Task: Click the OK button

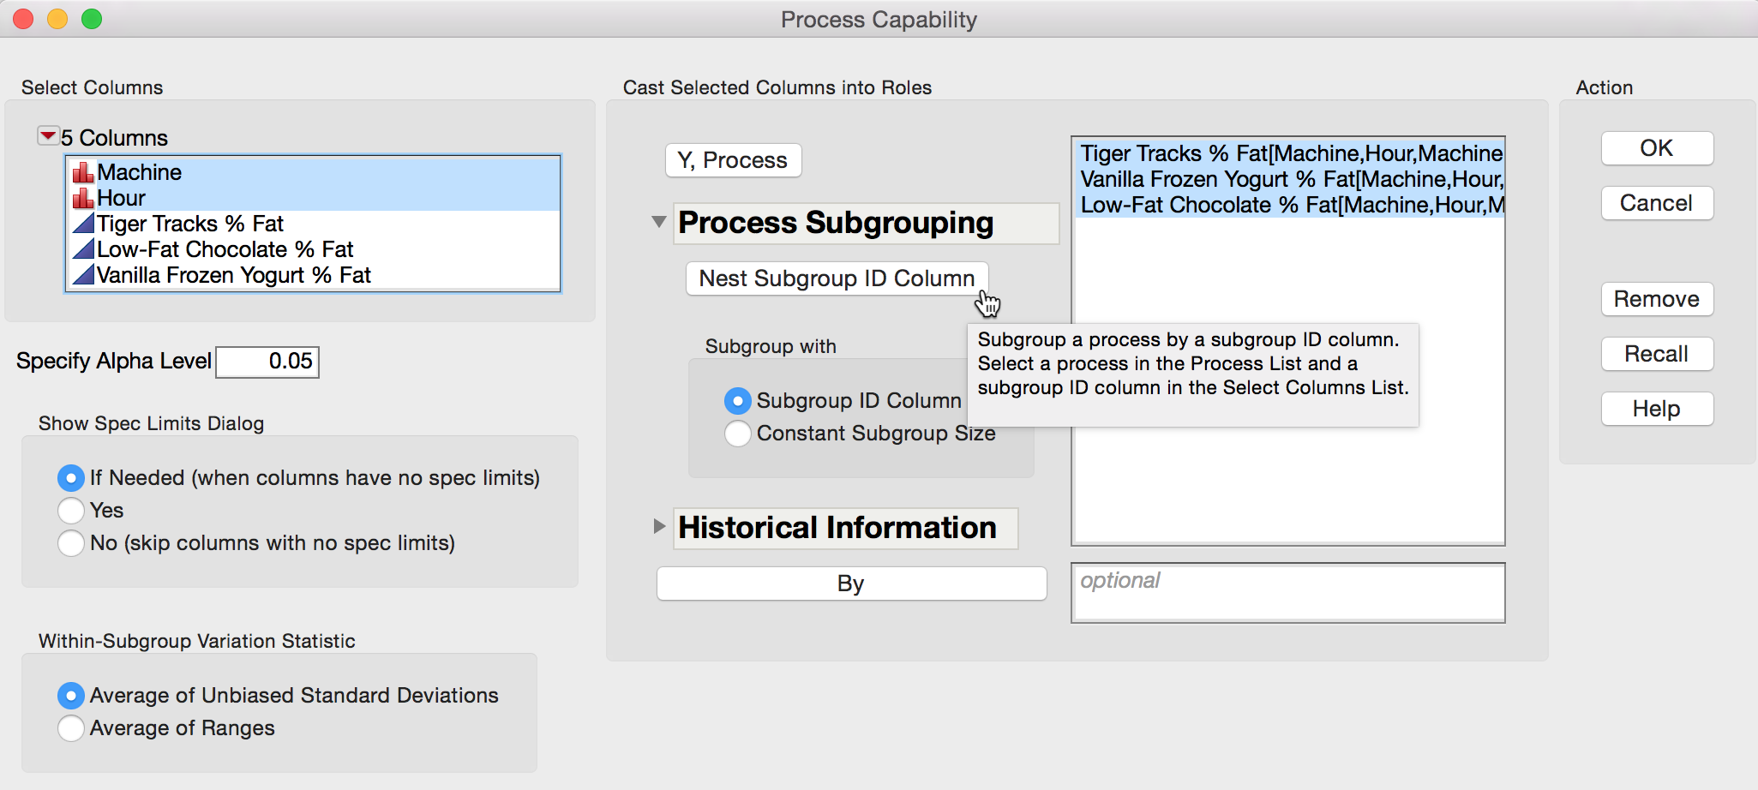Action: (1657, 148)
